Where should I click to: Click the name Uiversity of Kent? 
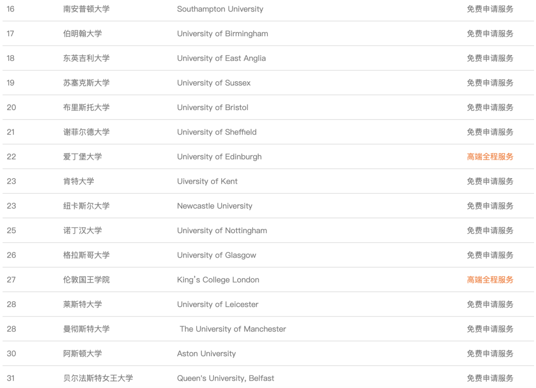coord(207,182)
